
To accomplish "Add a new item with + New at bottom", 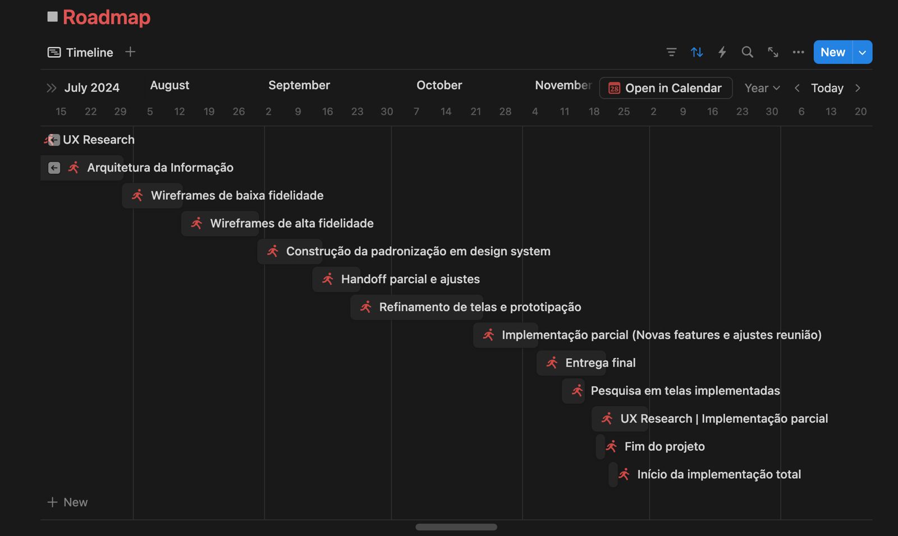I will click(67, 502).
